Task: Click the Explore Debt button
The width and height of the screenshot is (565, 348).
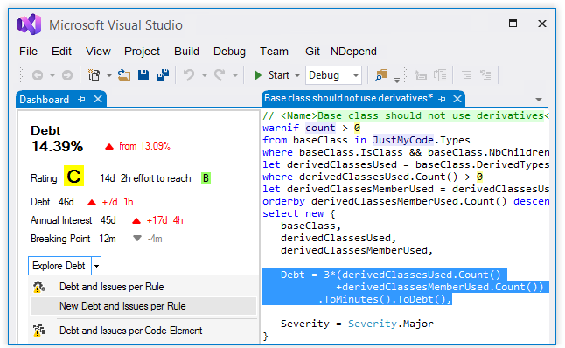Action: pos(59,266)
